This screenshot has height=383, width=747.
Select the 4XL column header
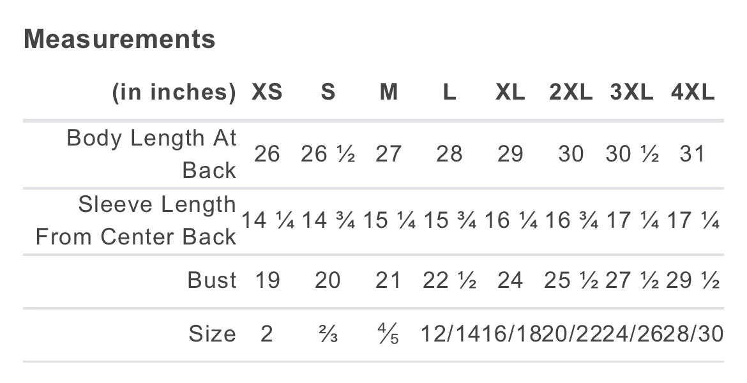click(x=693, y=91)
